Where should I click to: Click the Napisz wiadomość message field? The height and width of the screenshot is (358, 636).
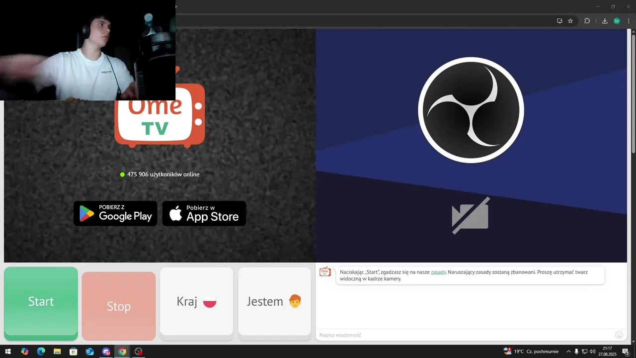(465, 335)
